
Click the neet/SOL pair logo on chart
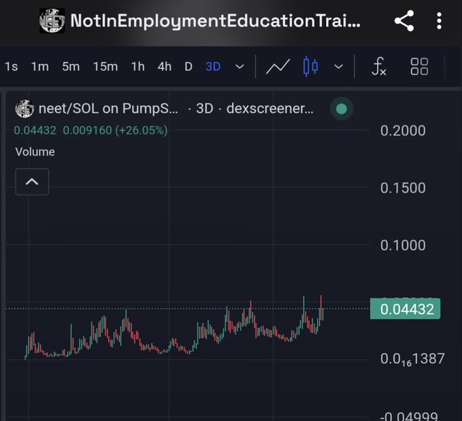coord(24,109)
